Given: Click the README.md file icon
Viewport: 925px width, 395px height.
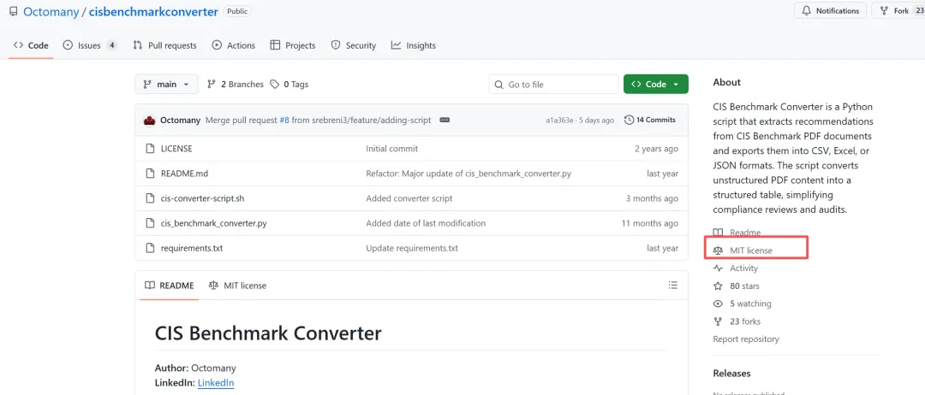Looking at the screenshot, I should tap(150, 174).
